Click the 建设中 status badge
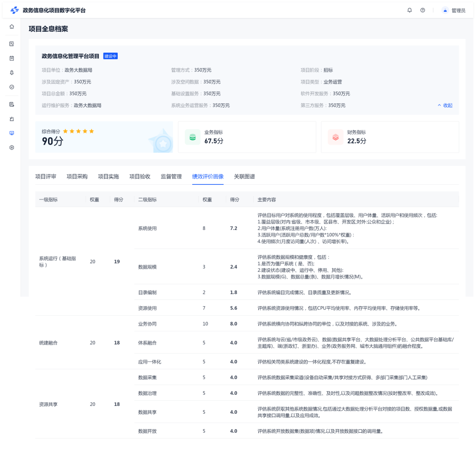476x453 pixels. pos(110,56)
